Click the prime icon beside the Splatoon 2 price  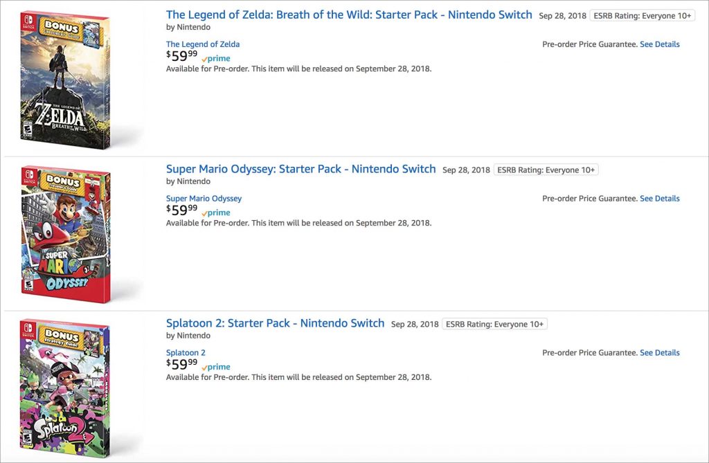(216, 367)
